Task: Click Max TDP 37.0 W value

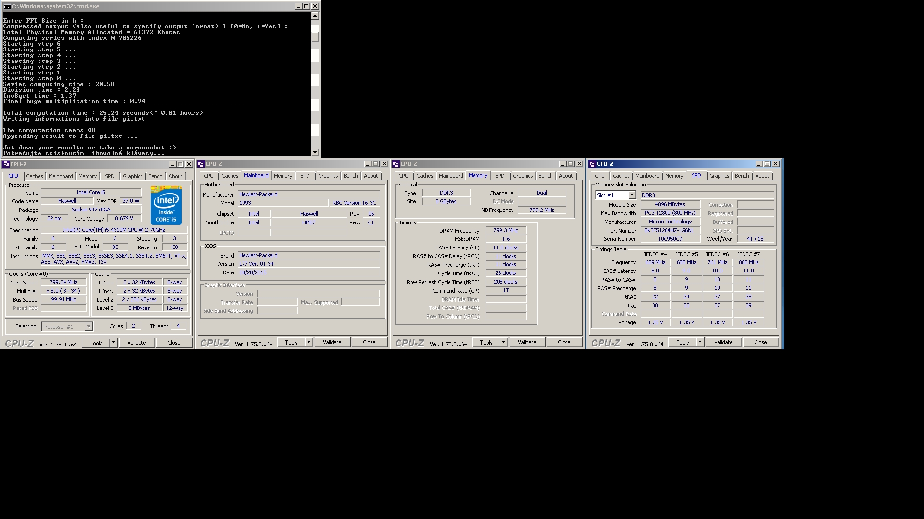Action: pyautogui.click(x=130, y=201)
